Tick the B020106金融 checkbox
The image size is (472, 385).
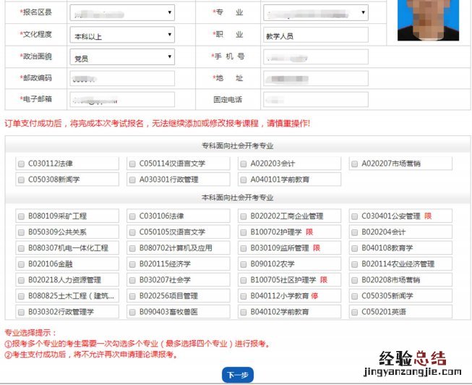point(21,264)
